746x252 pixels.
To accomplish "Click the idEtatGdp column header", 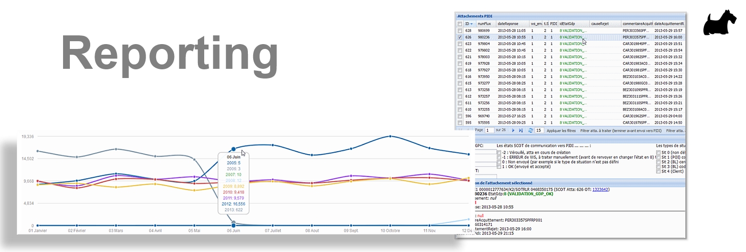I will pyautogui.click(x=572, y=24).
